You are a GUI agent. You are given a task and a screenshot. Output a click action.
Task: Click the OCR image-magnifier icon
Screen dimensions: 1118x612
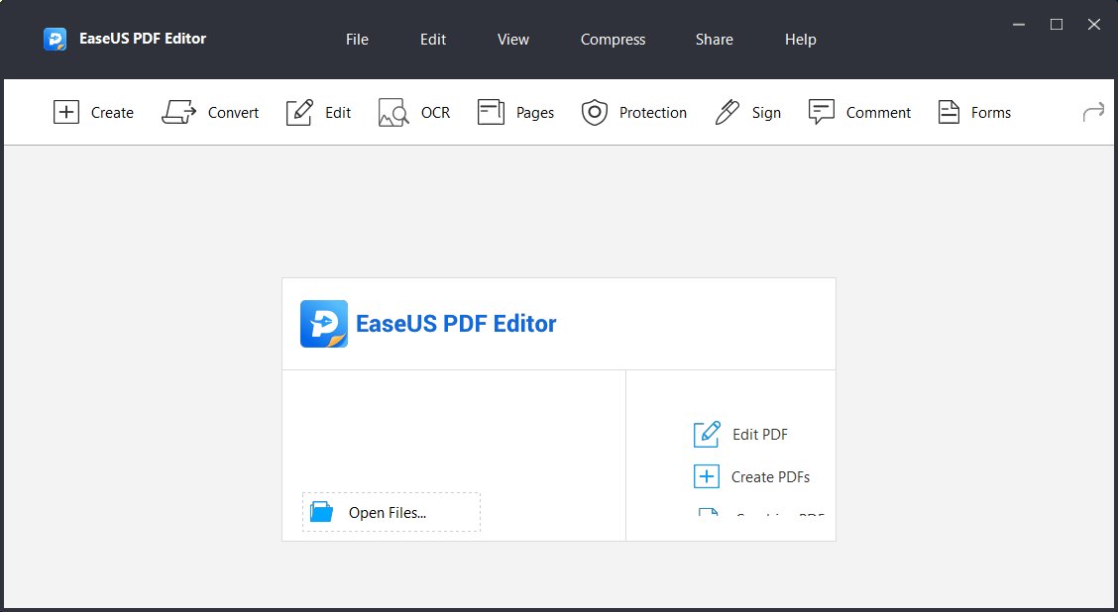click(393, 113)
